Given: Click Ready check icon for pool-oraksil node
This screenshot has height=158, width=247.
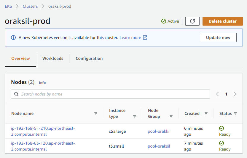Looking at the screenshot, I should (221, 143).
